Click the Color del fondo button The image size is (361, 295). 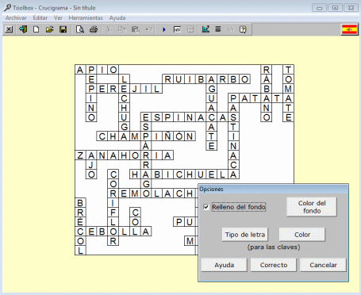pos(312,207)
